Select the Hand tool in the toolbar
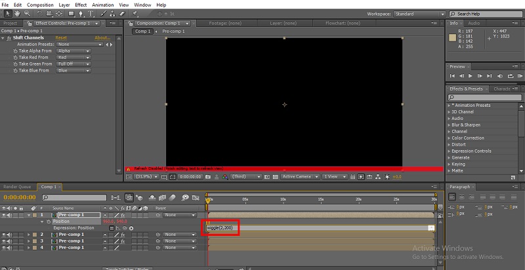This screenshot has height=270, width=525. tap(16, 13)
